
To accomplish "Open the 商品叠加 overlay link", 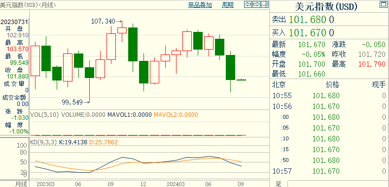I will click(200, 5).
